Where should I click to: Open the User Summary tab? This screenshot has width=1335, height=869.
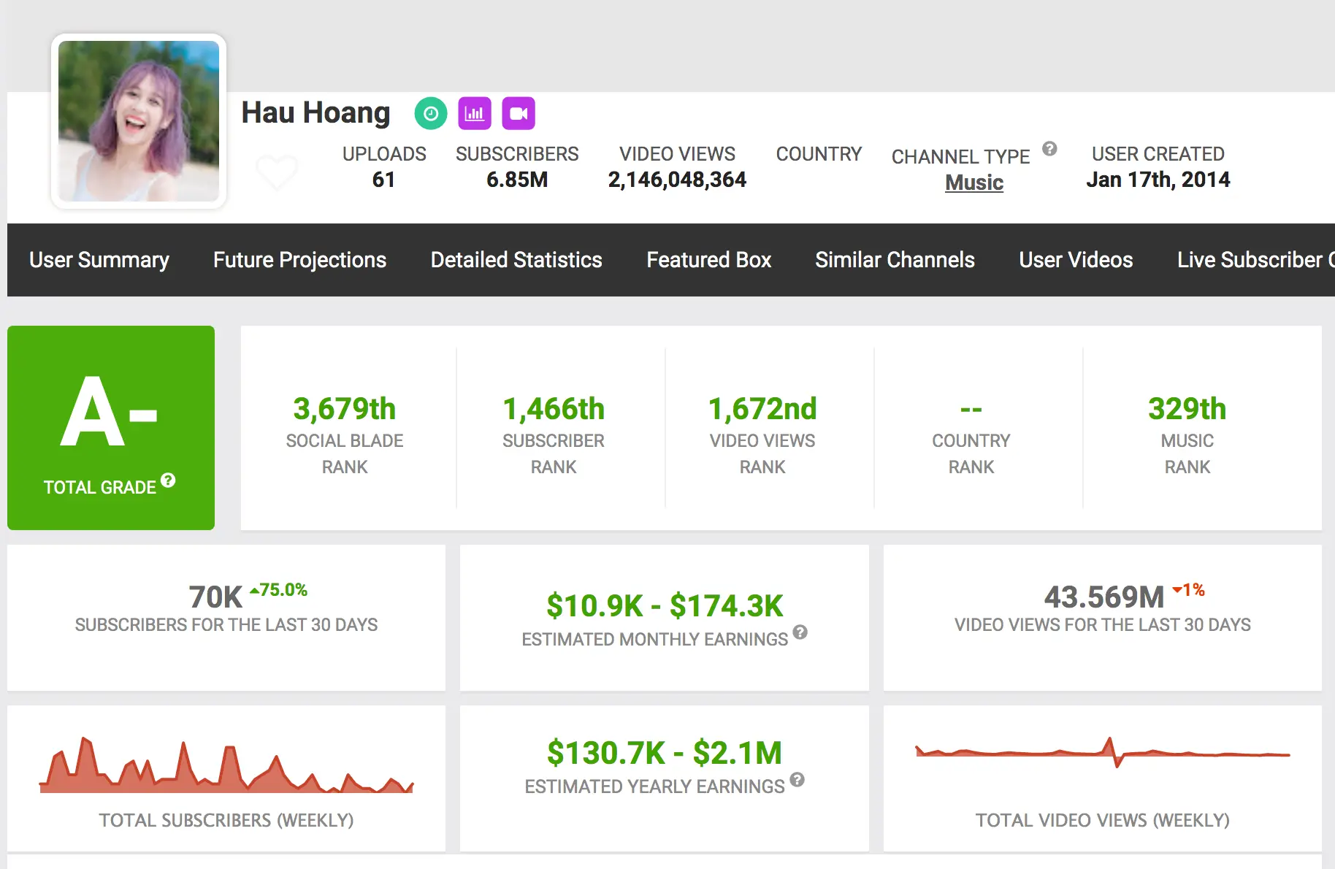pos(99,260)
